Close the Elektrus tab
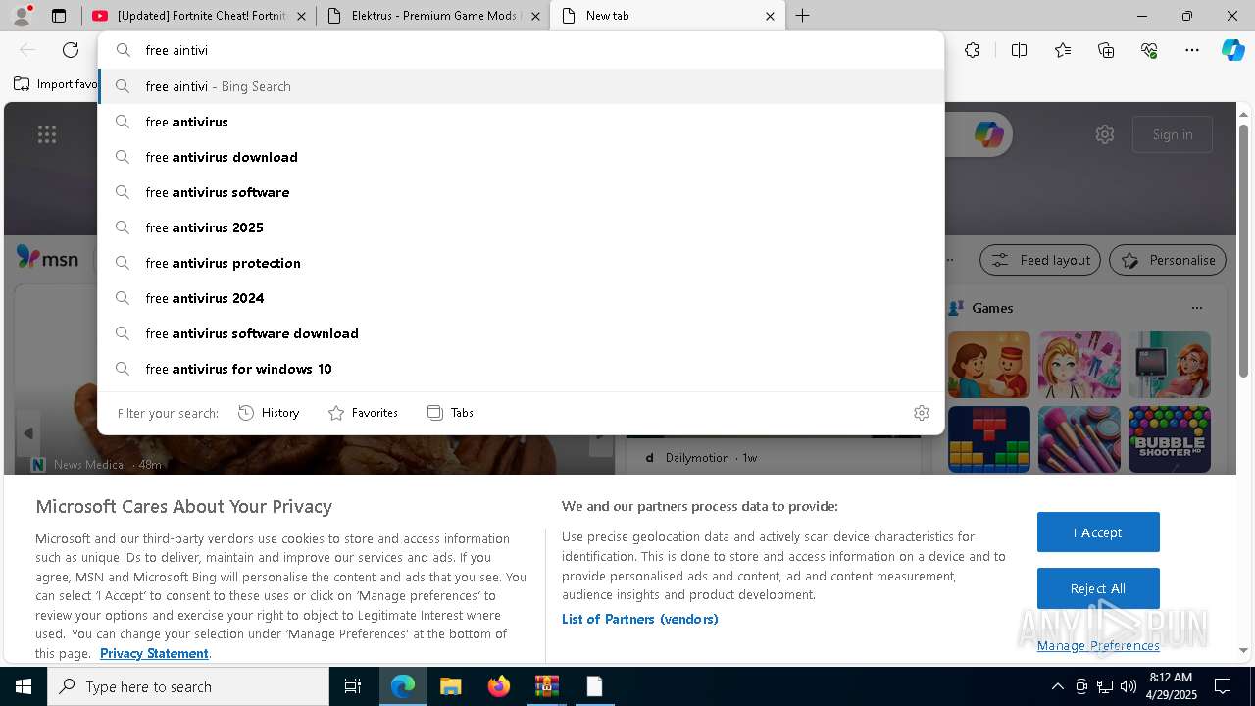This screenshot has width=1255, height=706. (x=535, y=16)
